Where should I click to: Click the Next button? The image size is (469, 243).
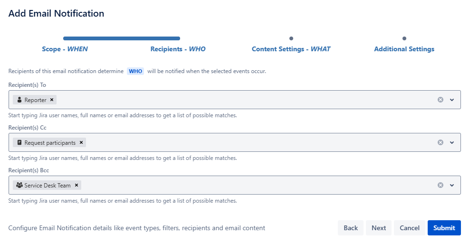click(379, 228)
